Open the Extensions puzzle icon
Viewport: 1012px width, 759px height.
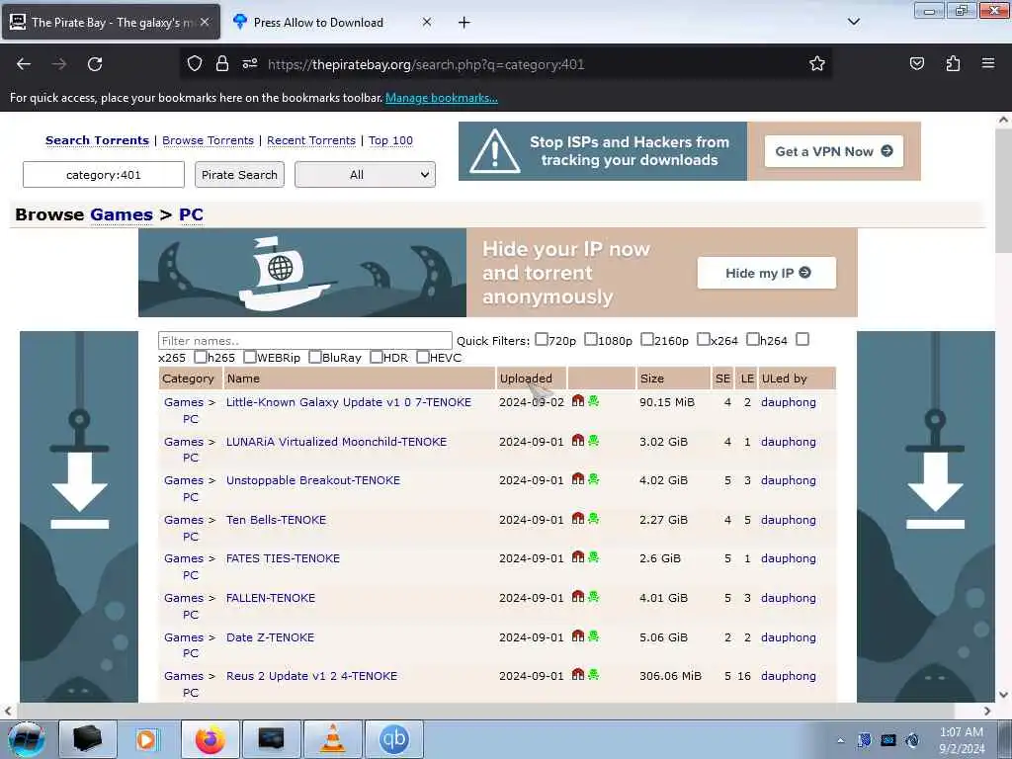tap(953, 64)
